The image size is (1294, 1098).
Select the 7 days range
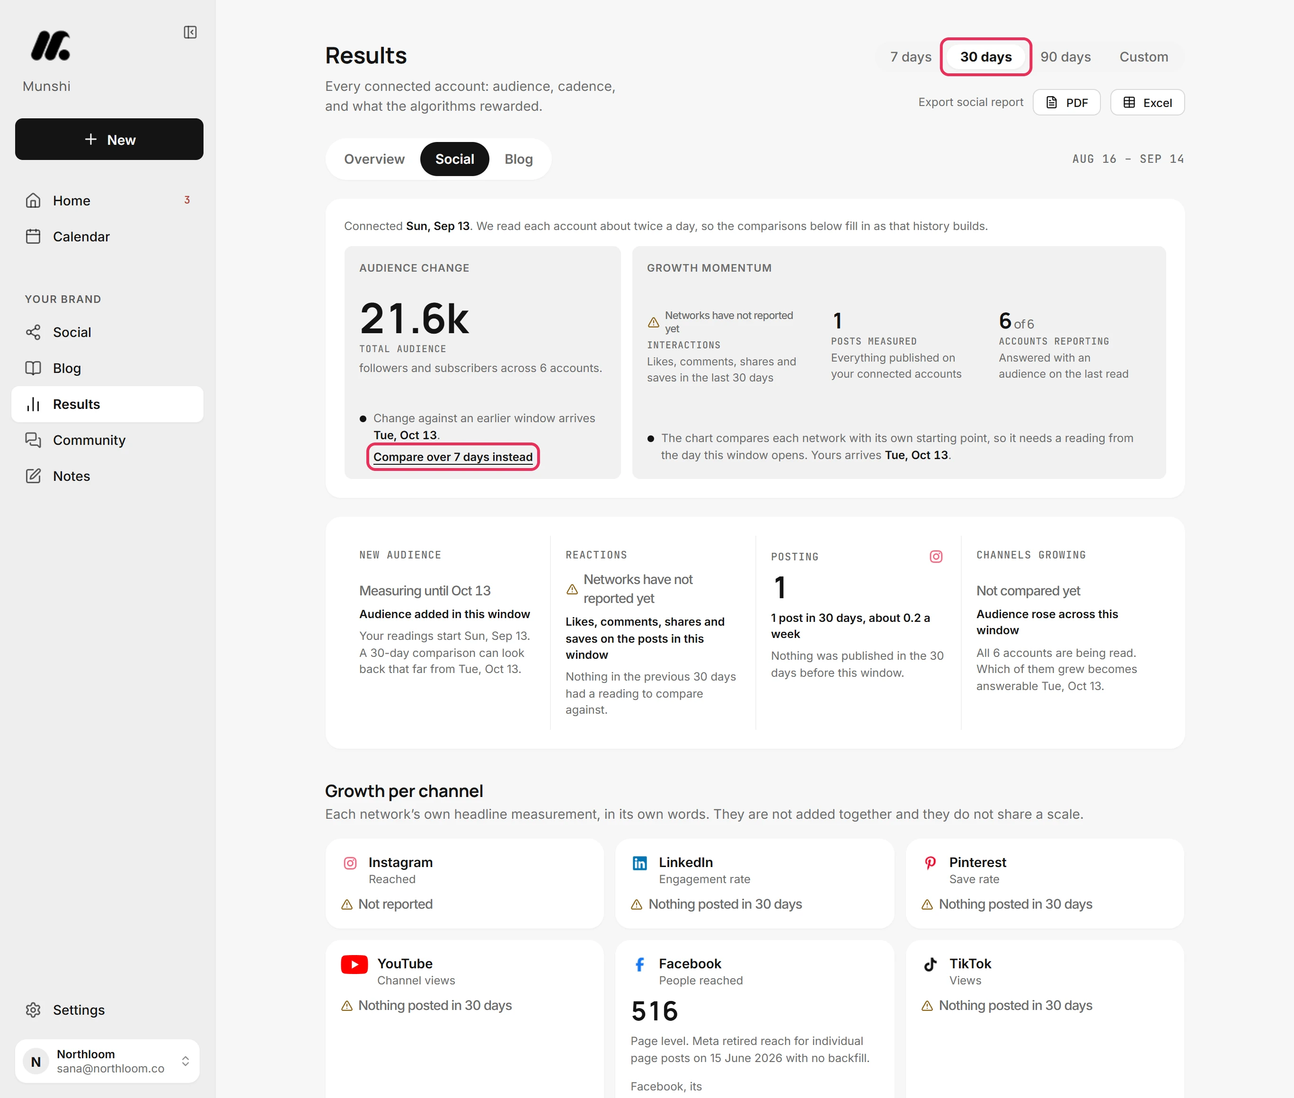pyautogui.click(x=911, y=57)
